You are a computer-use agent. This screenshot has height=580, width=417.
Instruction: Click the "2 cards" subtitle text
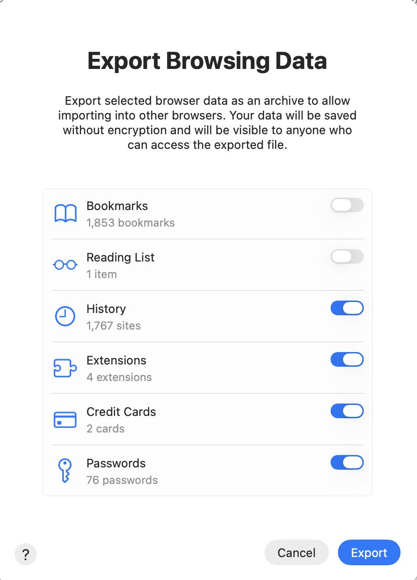[x=105, y=429]
